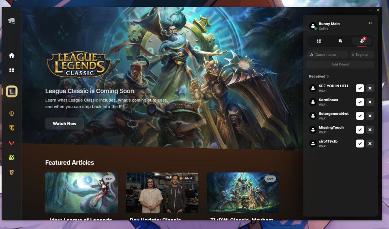Close the Riot Client window

pyautogui.click(x=378, y=10)
